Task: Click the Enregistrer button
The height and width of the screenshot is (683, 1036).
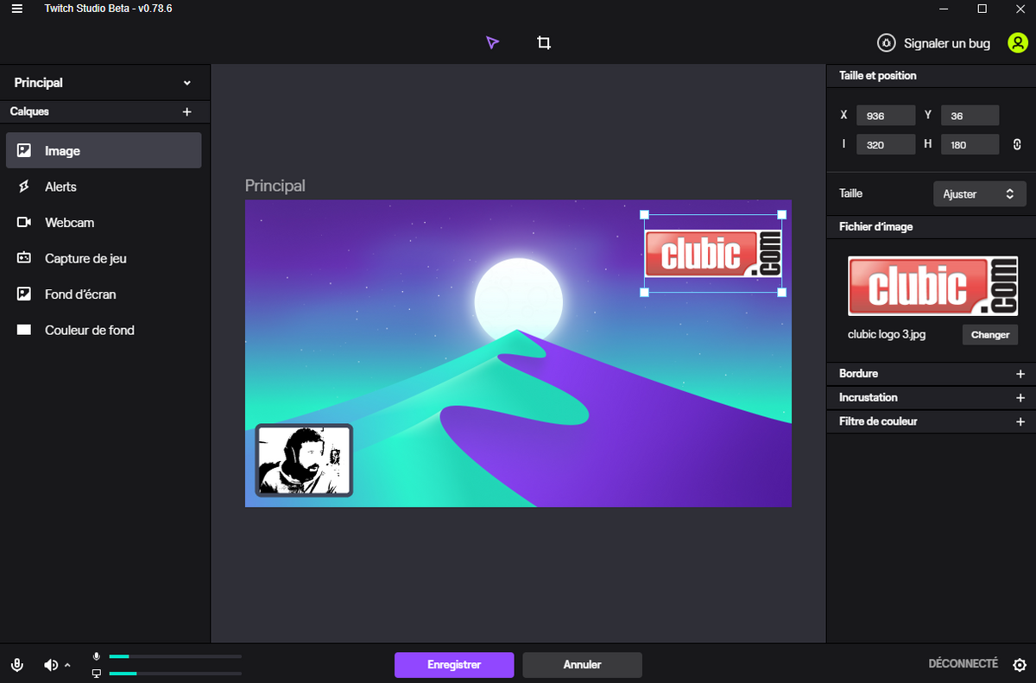Action: (x=454, y=665)
